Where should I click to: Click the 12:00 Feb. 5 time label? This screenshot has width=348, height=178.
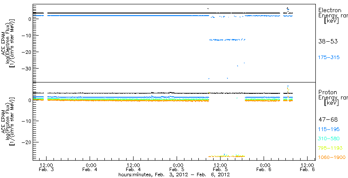click(x=221, y=167)
